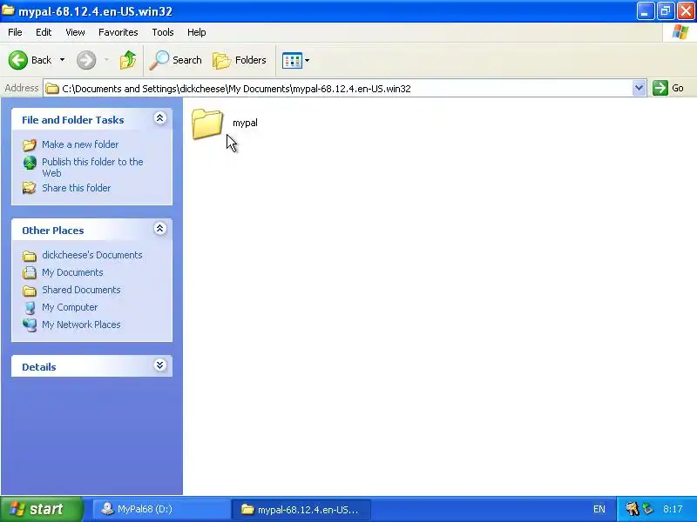697x522 pixels.
Task: Collapse the Other Places panel
Action: [160, 229]
